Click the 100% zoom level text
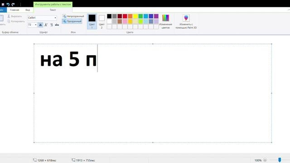Image resolution: width=290 pixels, height=163 pixels. [258, 160]
